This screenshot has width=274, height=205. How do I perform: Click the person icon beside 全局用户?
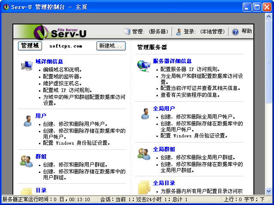tap(145, 113)
